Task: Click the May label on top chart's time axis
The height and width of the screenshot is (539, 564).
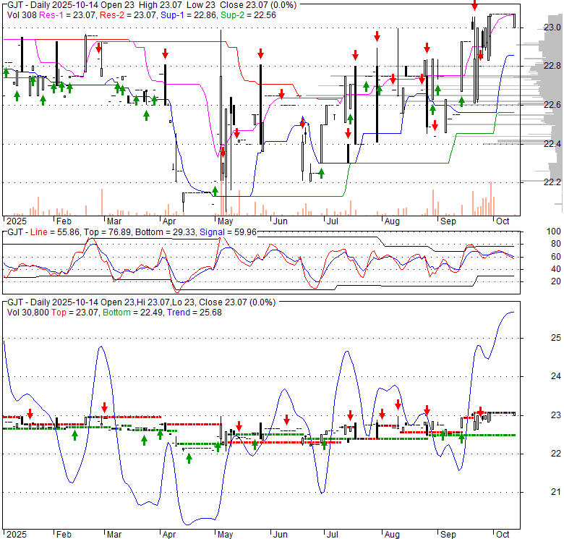Action: [223, 219]
